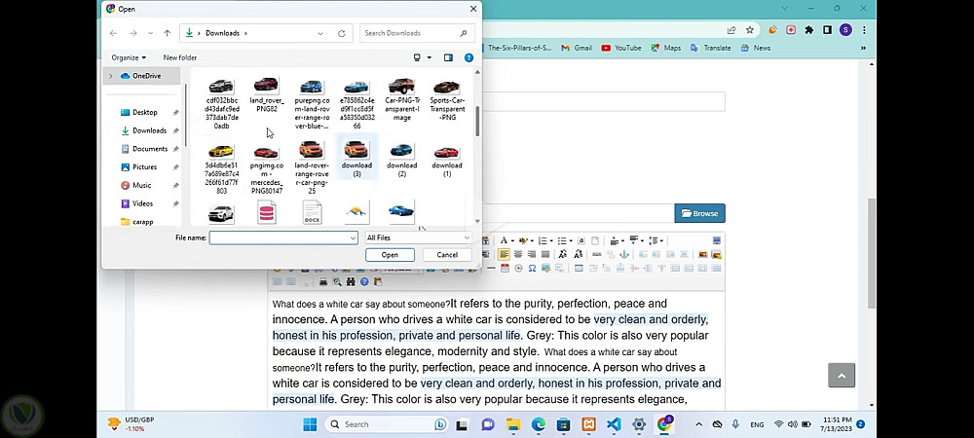This screenshot has width=974, height=438.
Task: Click the search magnifier in Search Downloads
Action: pos(464,33)
